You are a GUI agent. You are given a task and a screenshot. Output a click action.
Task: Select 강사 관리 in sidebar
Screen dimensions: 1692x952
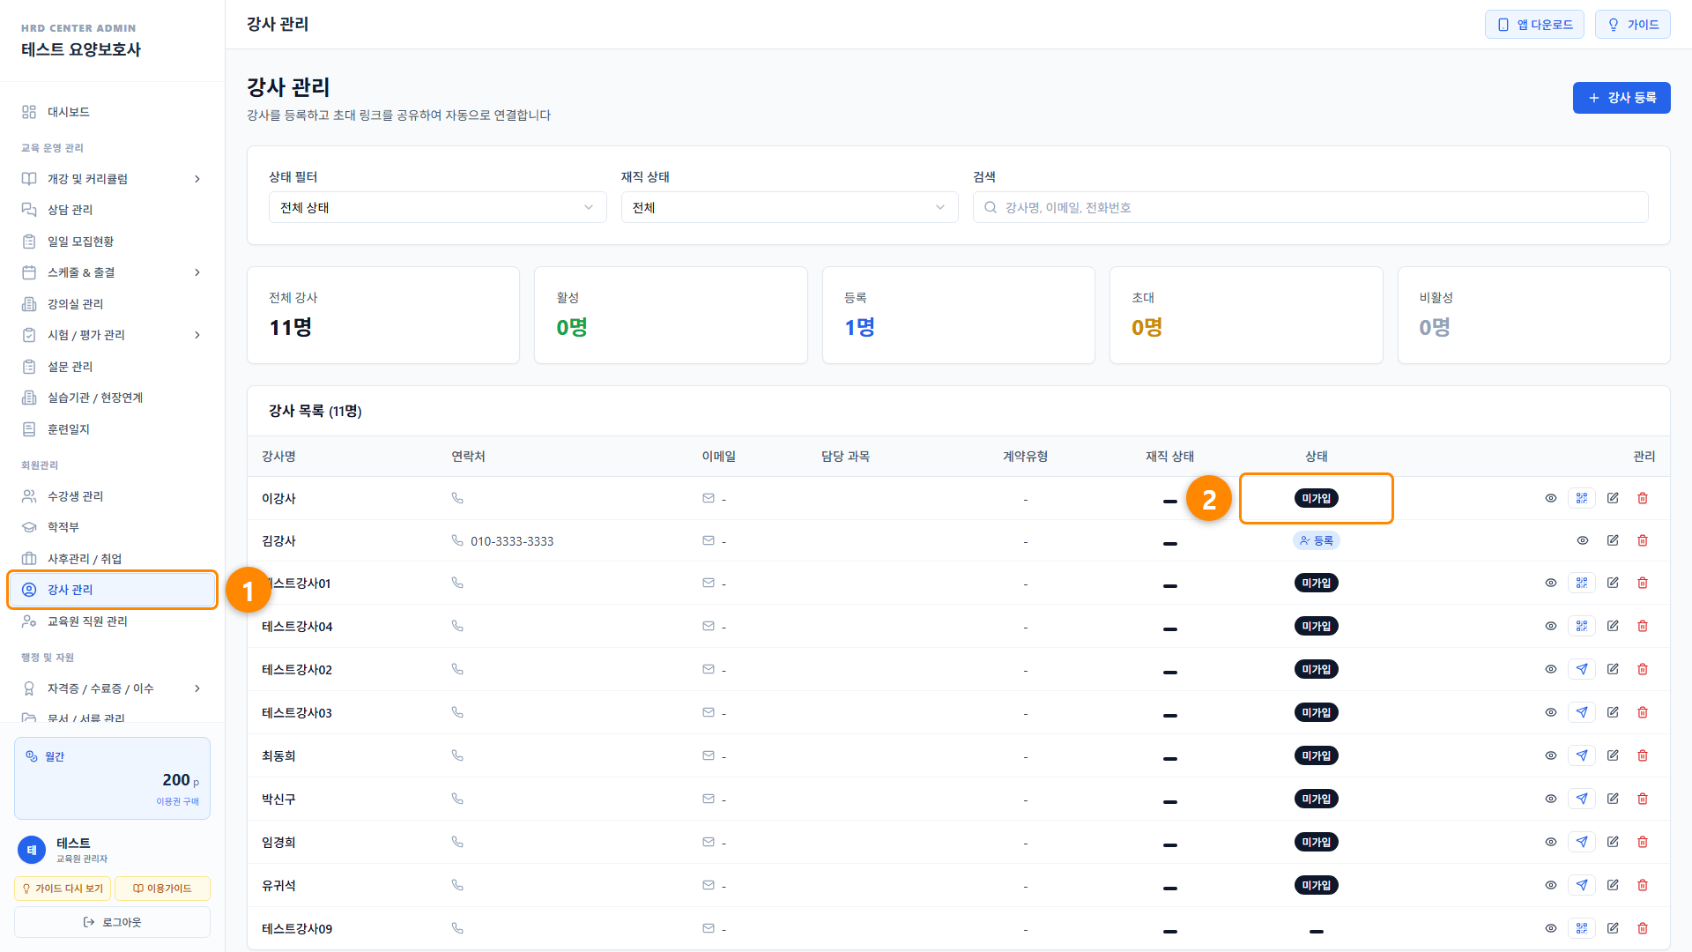coord(112,590)
